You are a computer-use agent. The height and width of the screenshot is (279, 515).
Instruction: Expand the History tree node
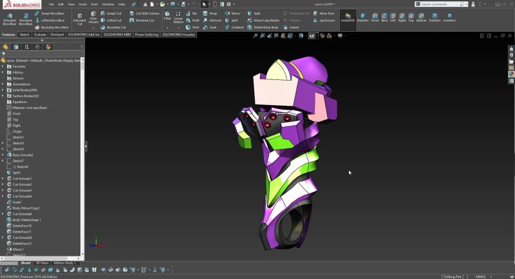[x=3, y=72]
